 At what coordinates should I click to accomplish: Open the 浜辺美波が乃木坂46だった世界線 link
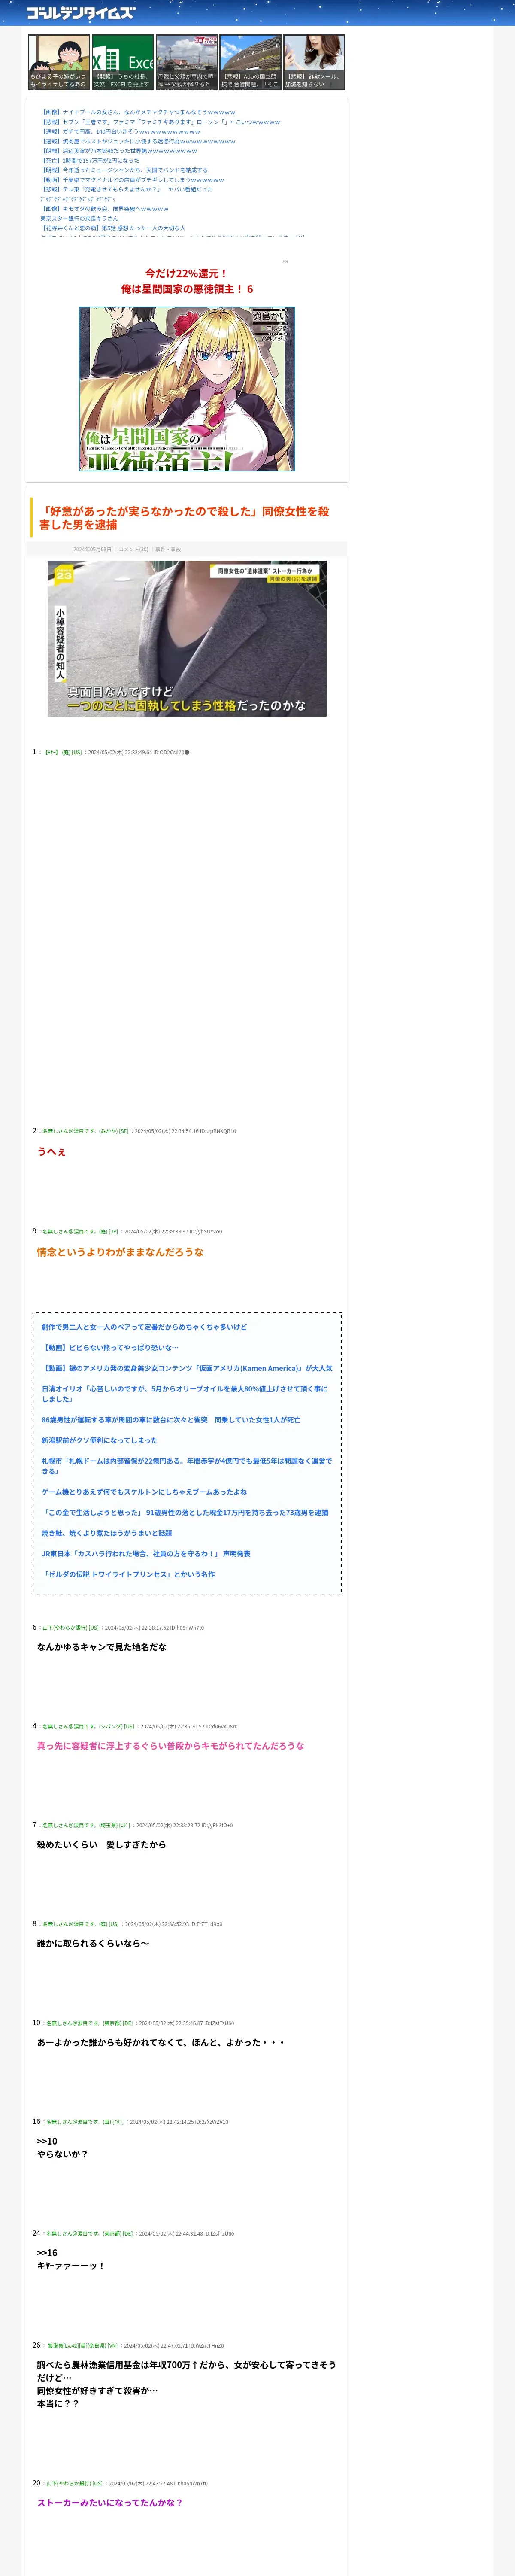(x=119, y=151)
